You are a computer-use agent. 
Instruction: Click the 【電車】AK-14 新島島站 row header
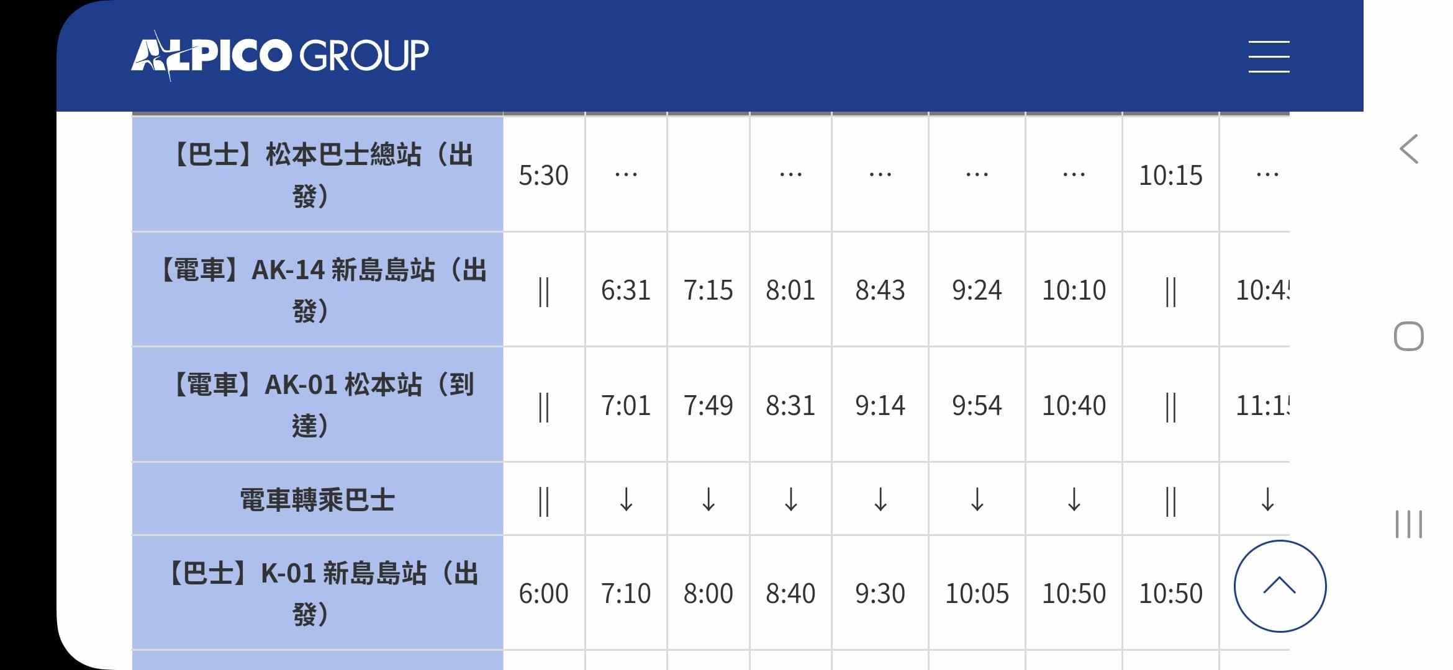pos(317,290)
